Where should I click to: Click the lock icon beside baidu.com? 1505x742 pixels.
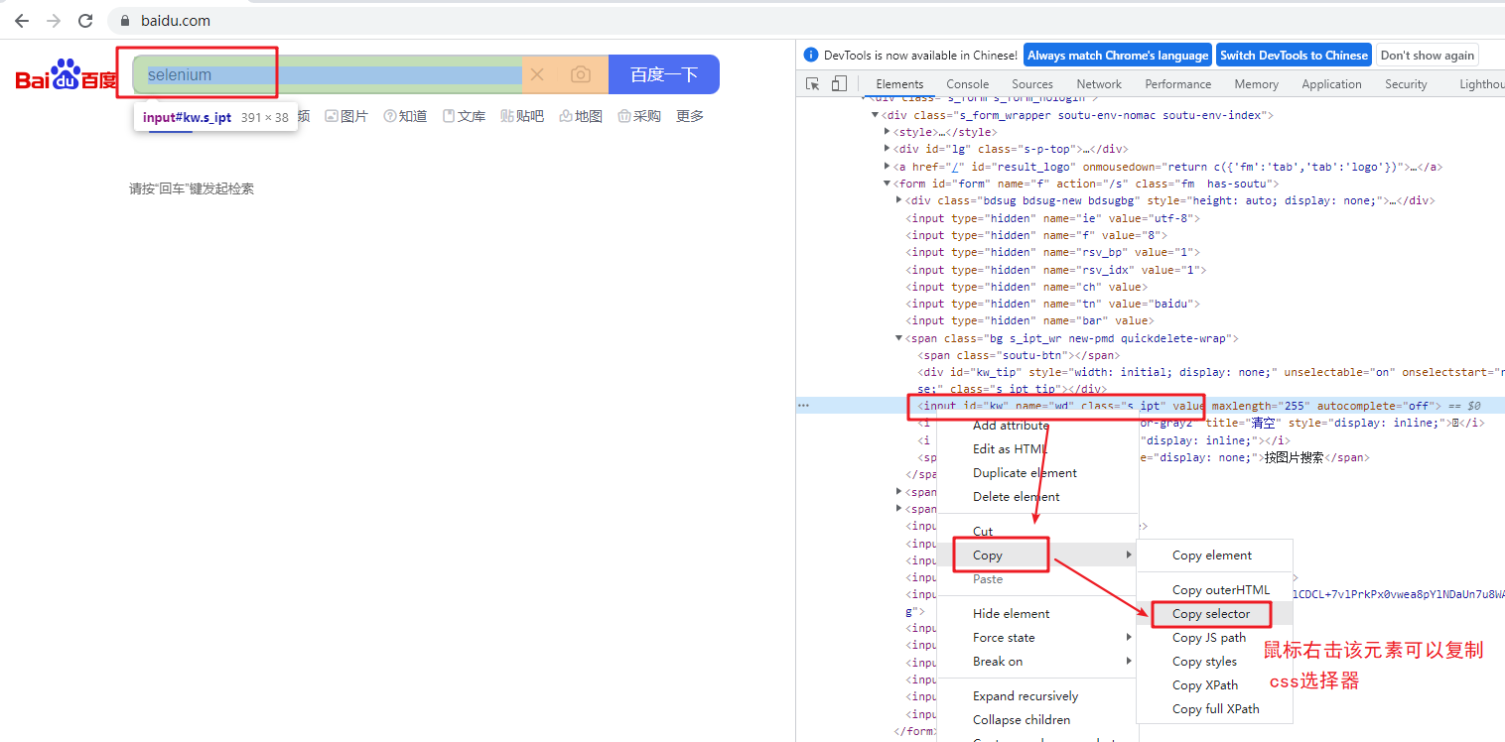tap(125, 21)
